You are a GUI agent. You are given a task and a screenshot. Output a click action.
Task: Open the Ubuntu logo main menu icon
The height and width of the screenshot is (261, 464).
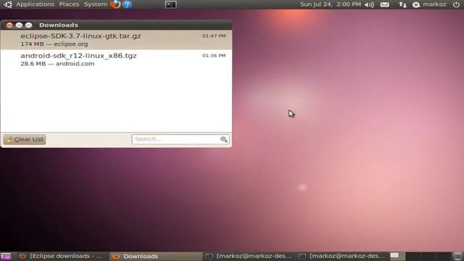[x=8, y=4]
